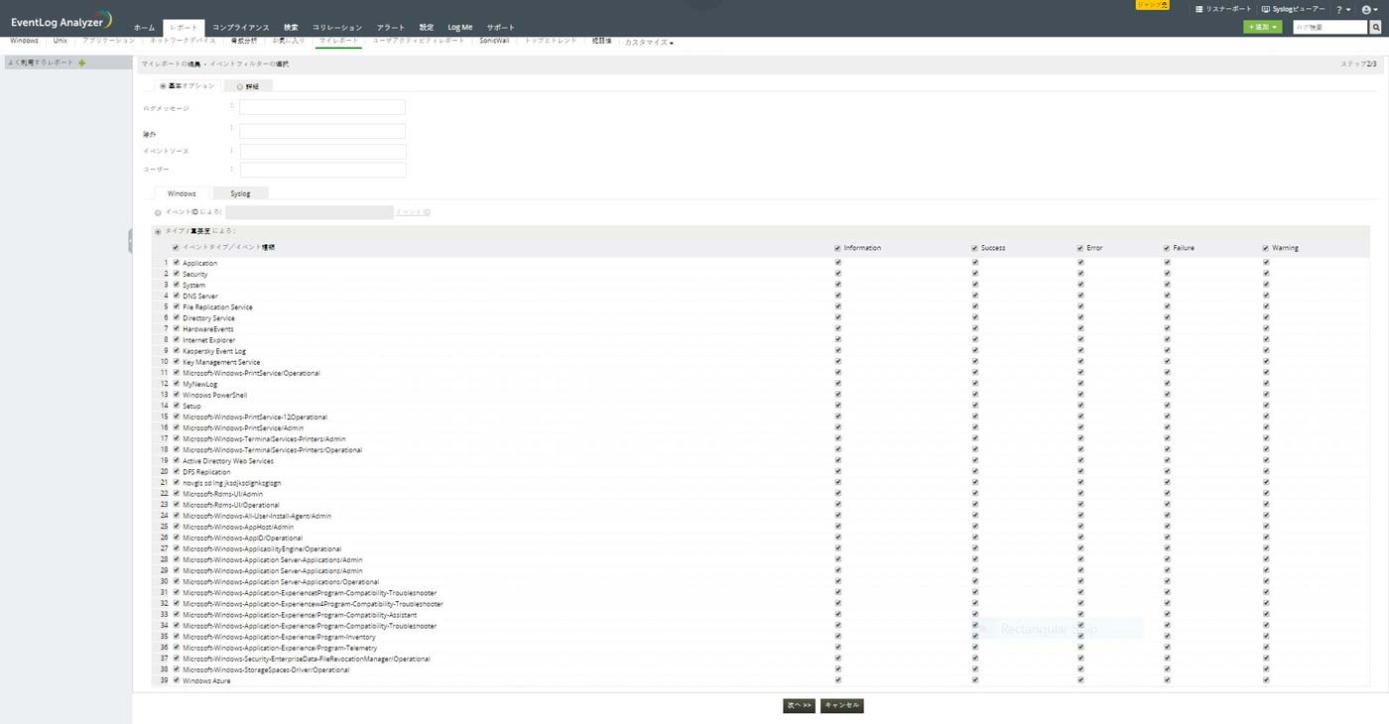Add a frequently used report with green plus

[x=82, y=62]
